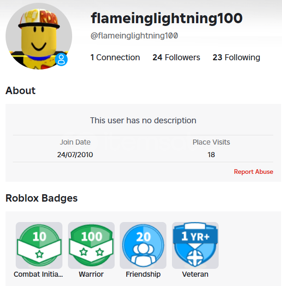Screen dimensions: 282x286
Task: Click the Combat Initiation badge icon
Action: click(x=39, y=245)
